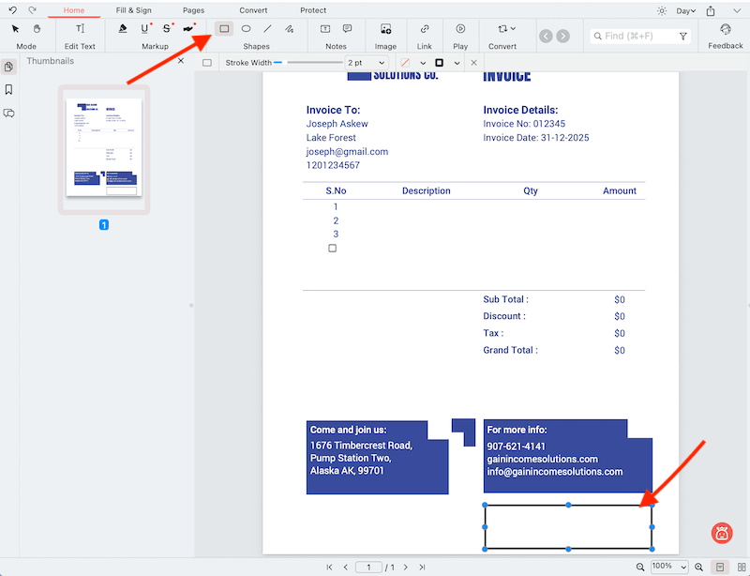Click the Feedback headset icon
The image size is (750, 576).
click(726, 29)
